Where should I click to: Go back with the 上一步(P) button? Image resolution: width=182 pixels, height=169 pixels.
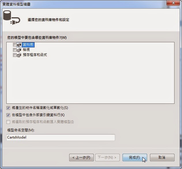pos(81,158)
